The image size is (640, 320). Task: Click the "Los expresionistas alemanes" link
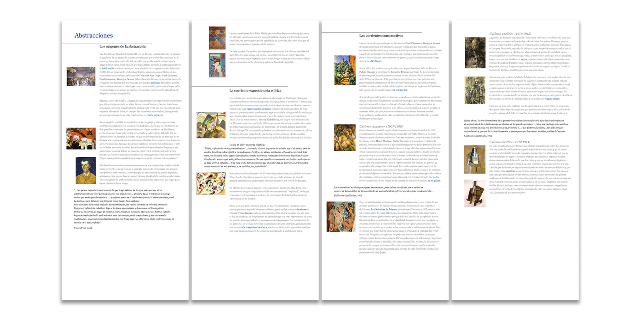tap(257, 109)
